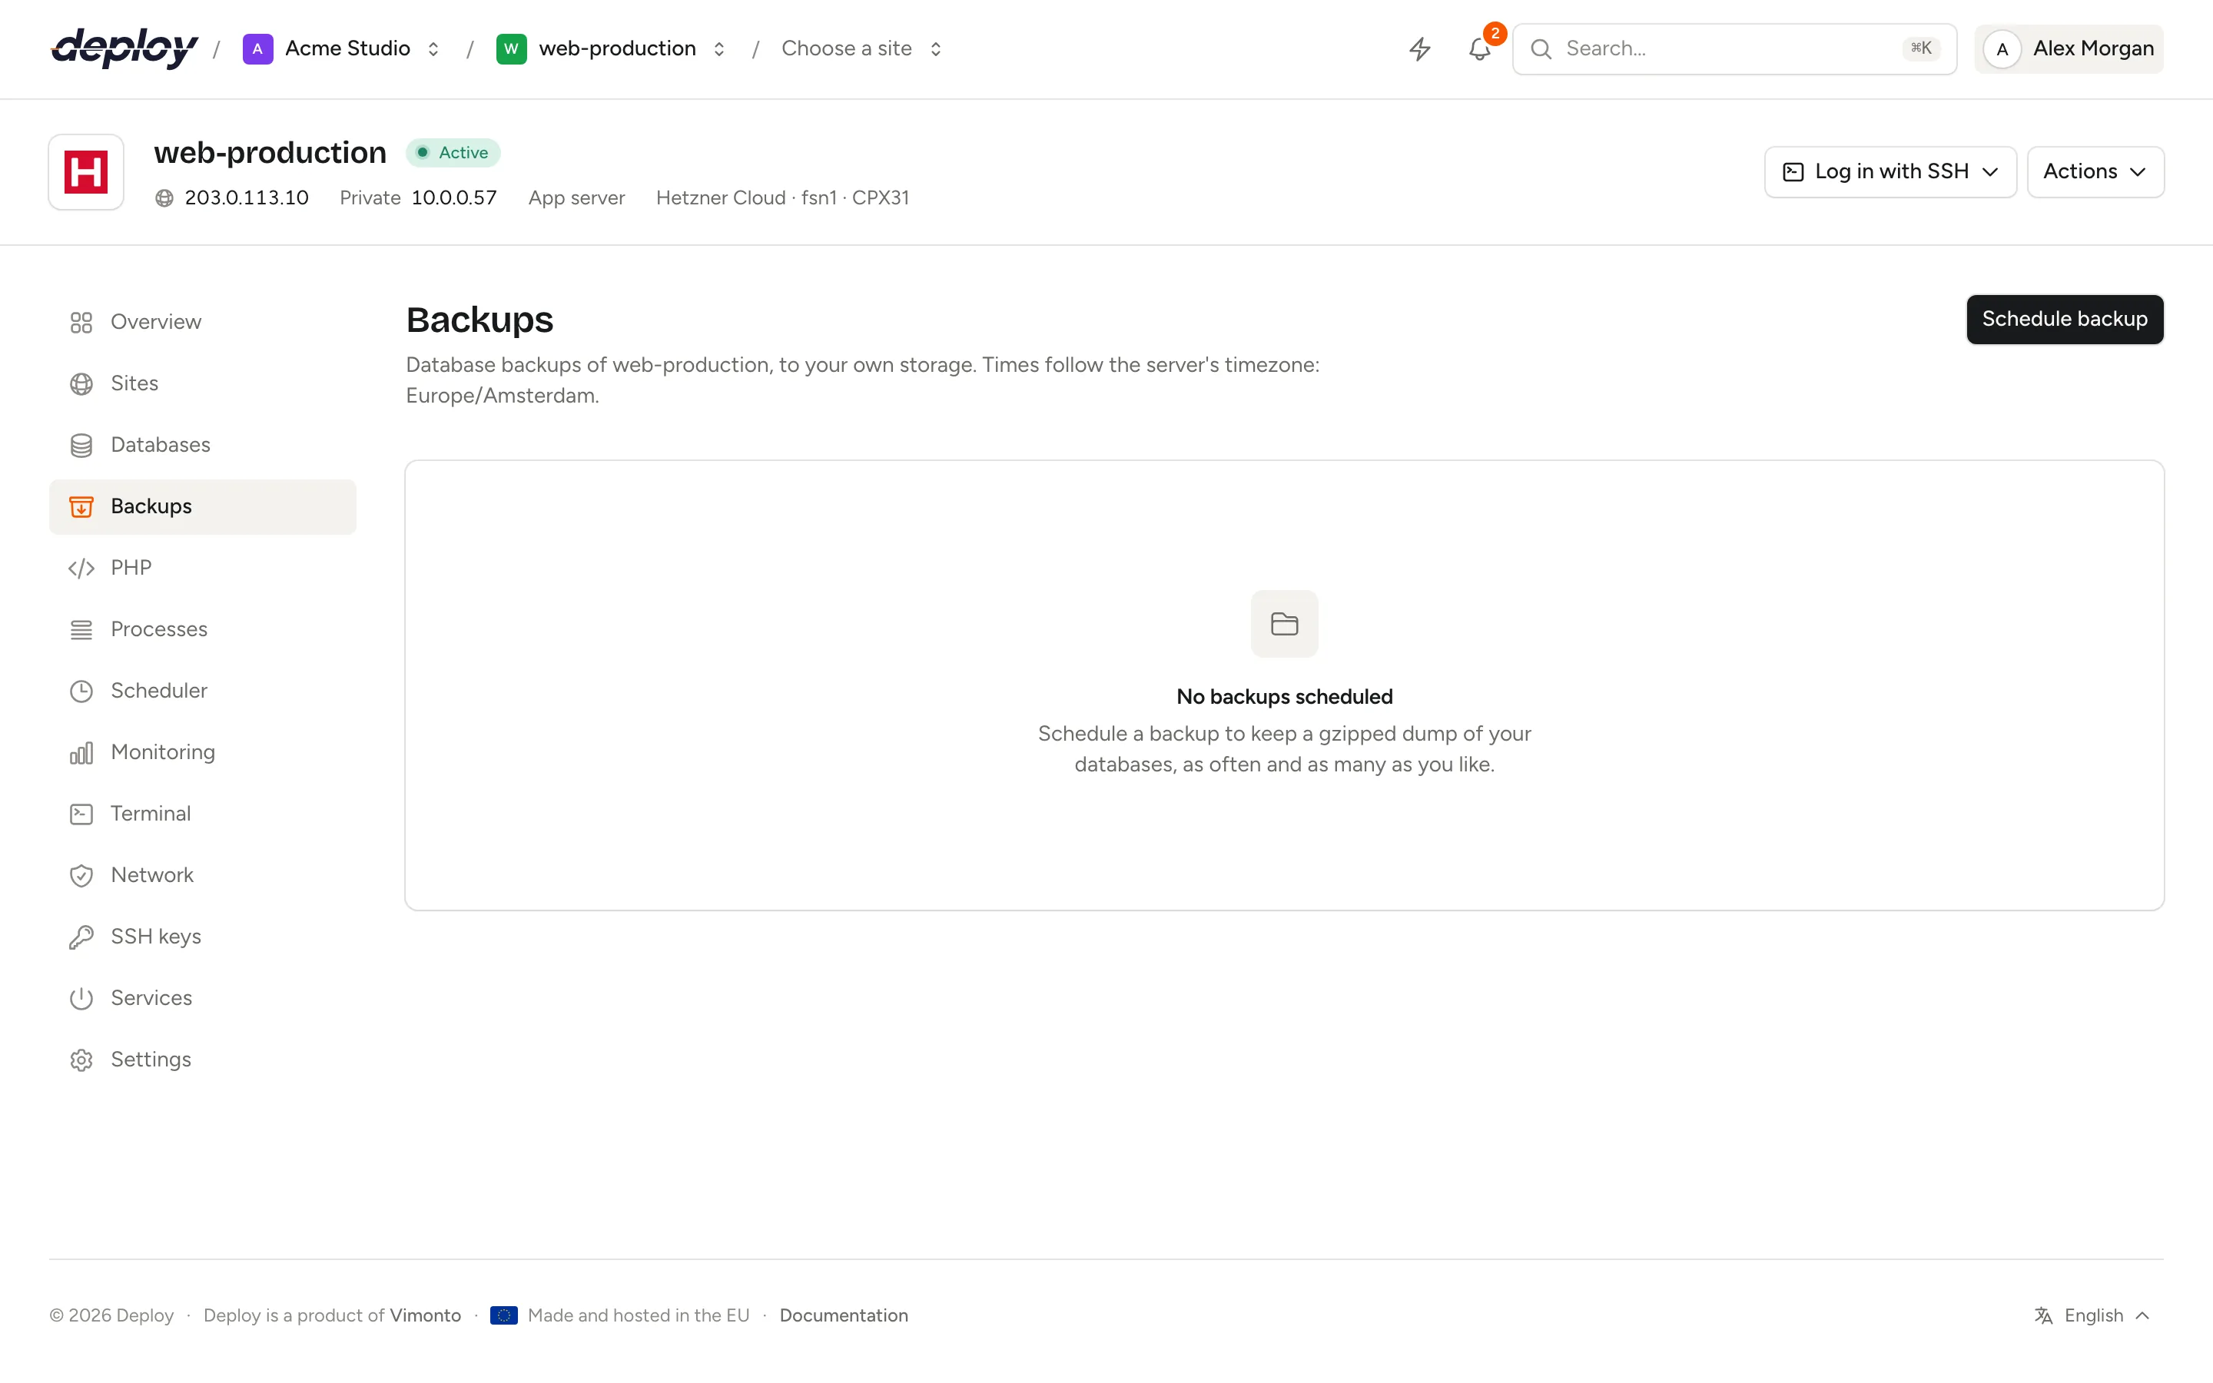2213x1383 pixels.
Task: Open the Choose a site dropdown
Action: (x=861, y=48)
